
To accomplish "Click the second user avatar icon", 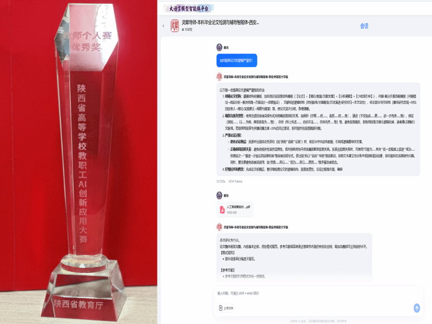I will click(219, 196).
